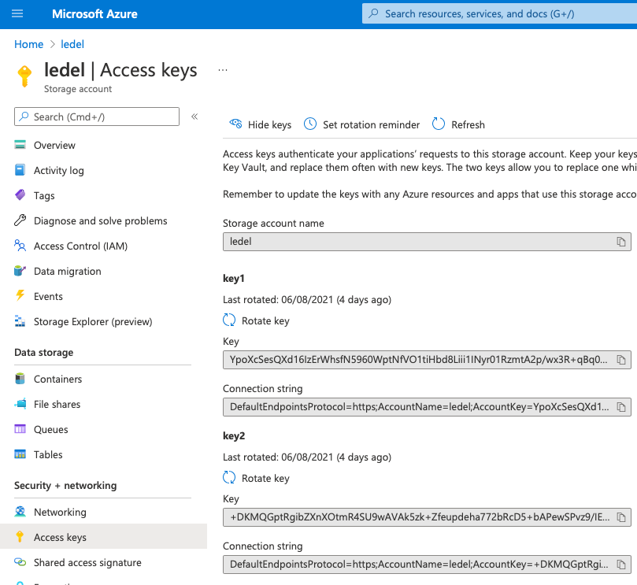The image size is (637, 585).
Task: Go to Shared access signature page
Action: (87, 562)
